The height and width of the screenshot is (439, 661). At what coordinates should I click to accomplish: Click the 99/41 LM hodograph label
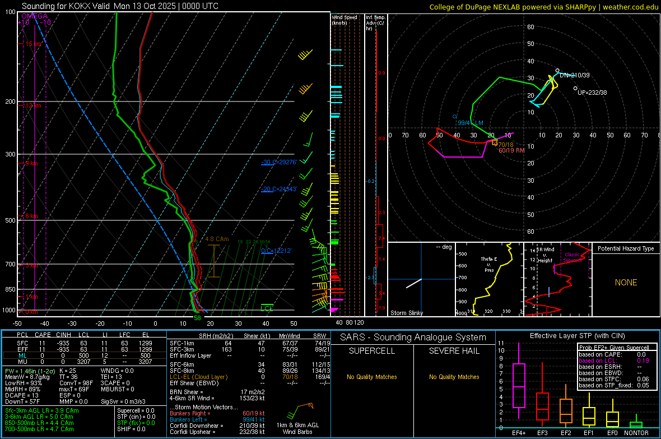[471, 123]
